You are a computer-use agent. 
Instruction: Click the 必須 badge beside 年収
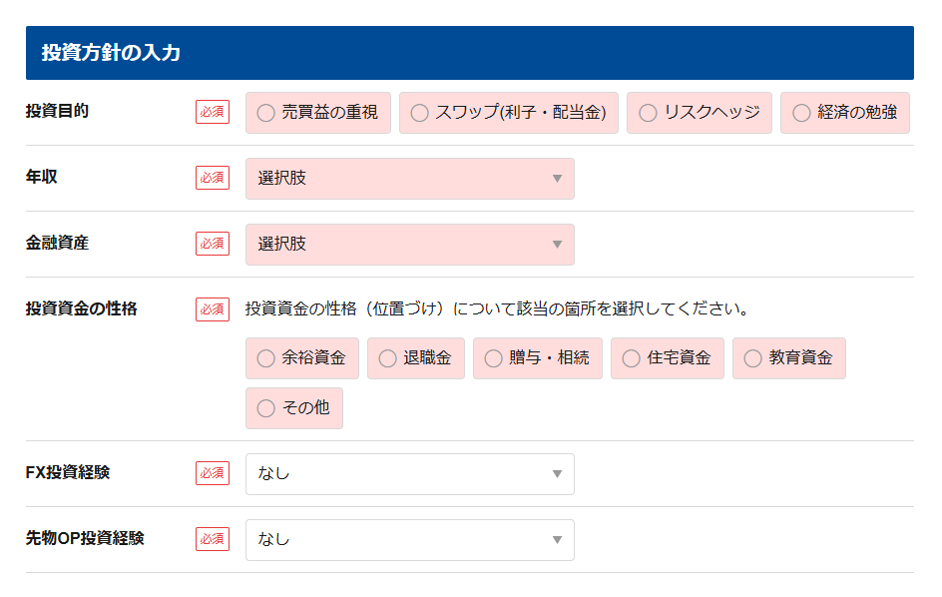pyautogui.click(x=212, y=178)
